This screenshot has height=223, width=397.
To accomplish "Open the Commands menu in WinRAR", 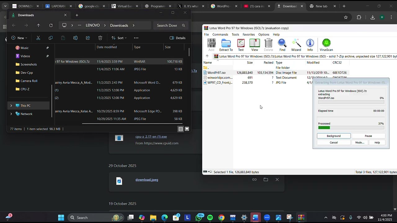I will (x=220, y=34).
